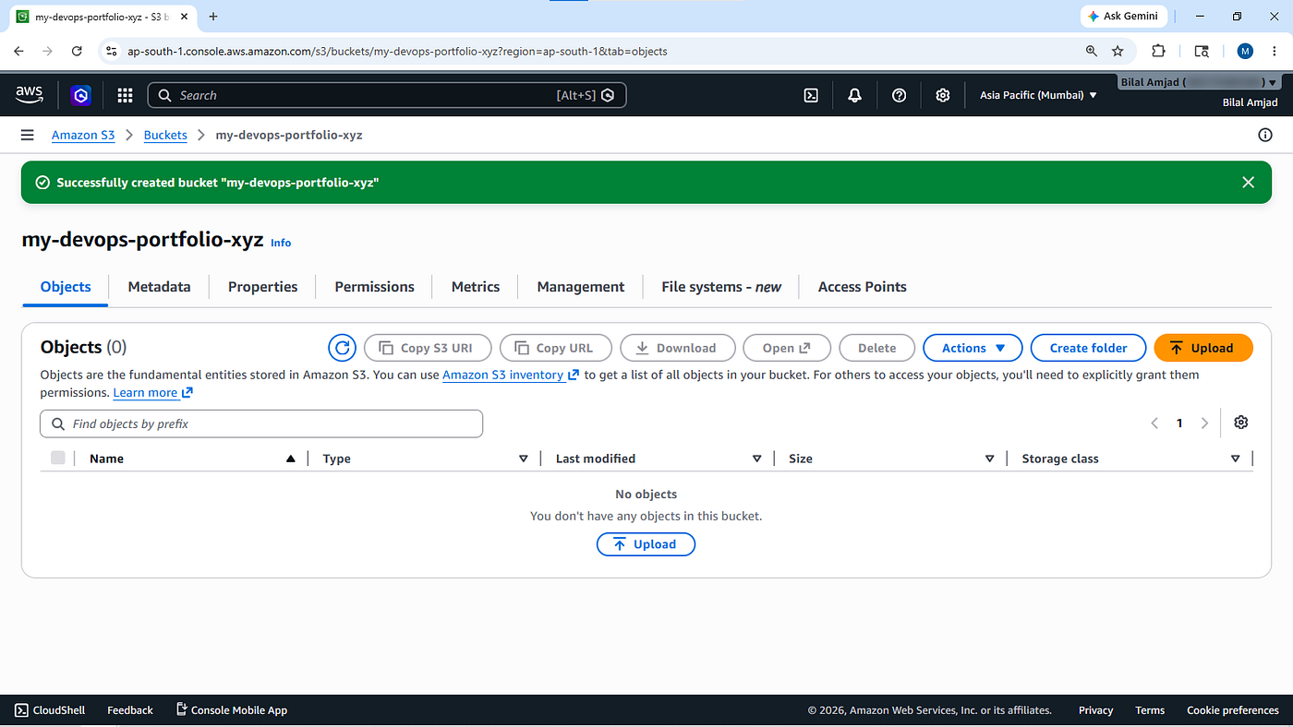
Task: Click the Copy URL button
Action: pyautogui.click(x=556, y=348)
